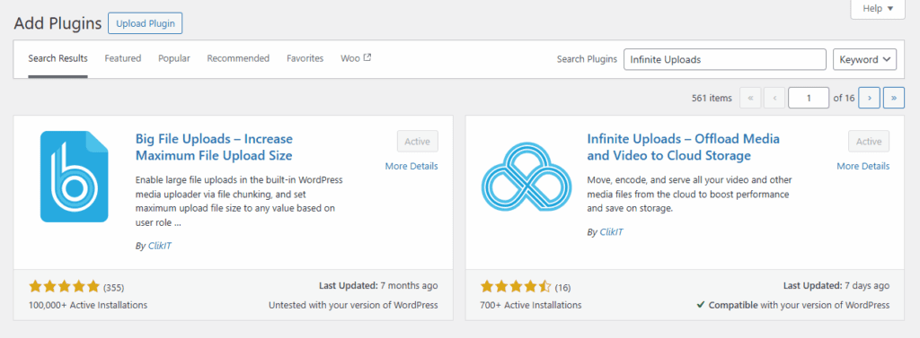The width and height of the screenshot is (920, 338).
Task: Open the Infinite Uploads plugin title link
Action: pyautogui.click(x=684, y=148)
